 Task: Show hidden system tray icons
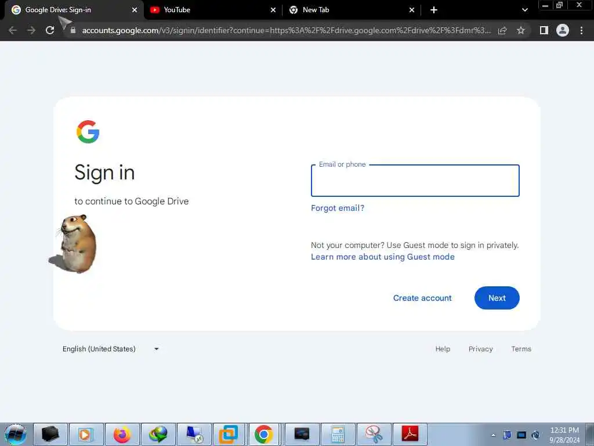pos(493,436)
